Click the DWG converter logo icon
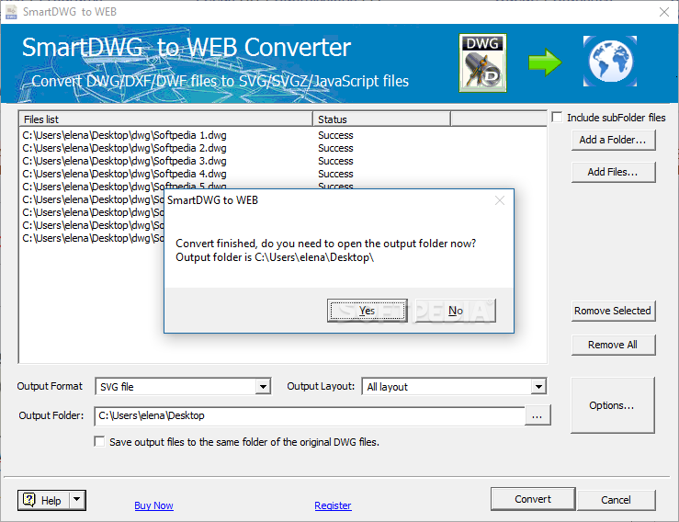The width and height of the screenshot is (679, 522). (x=483, y=63)
